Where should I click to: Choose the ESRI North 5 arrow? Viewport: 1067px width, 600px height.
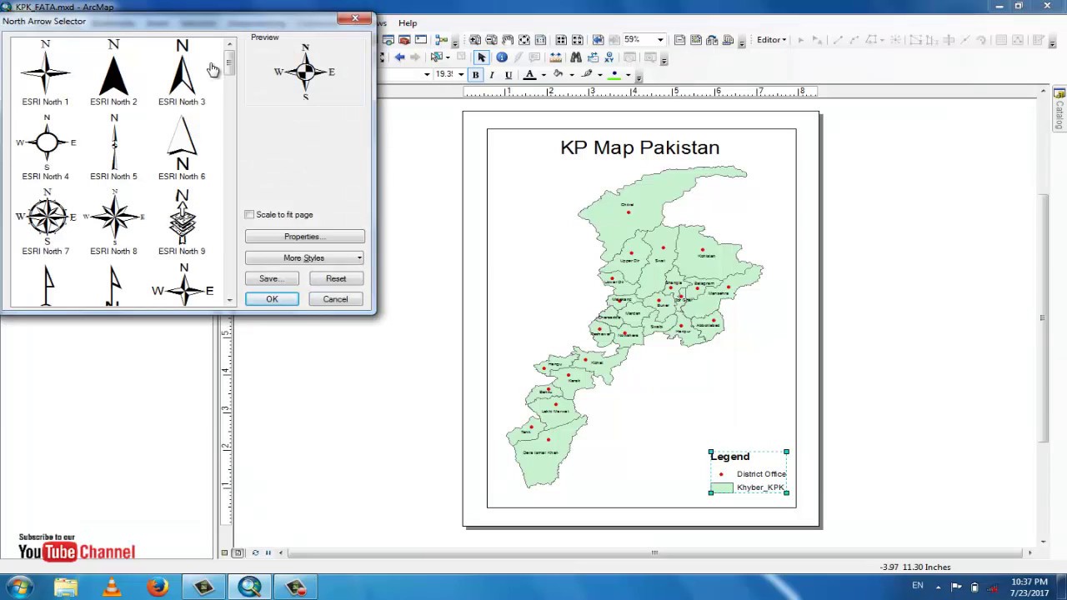pyautogui.click(x=113, y=147)
